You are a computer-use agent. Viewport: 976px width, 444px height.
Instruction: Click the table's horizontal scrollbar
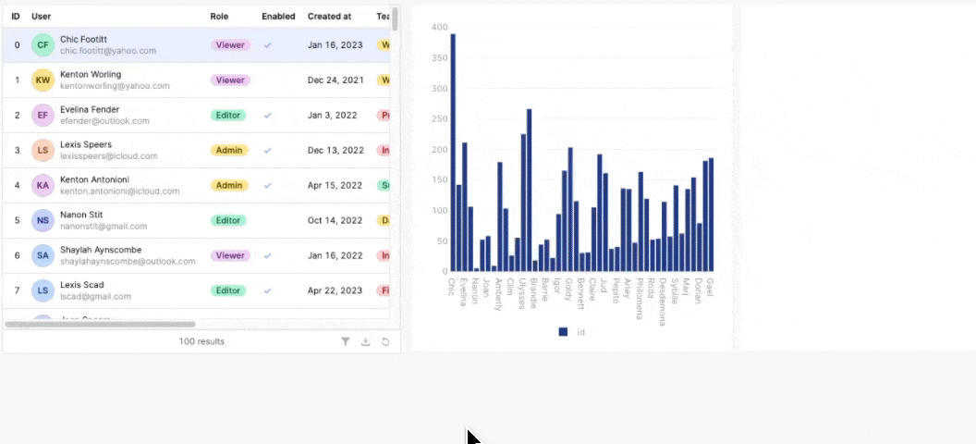click(x=100, y=325)
